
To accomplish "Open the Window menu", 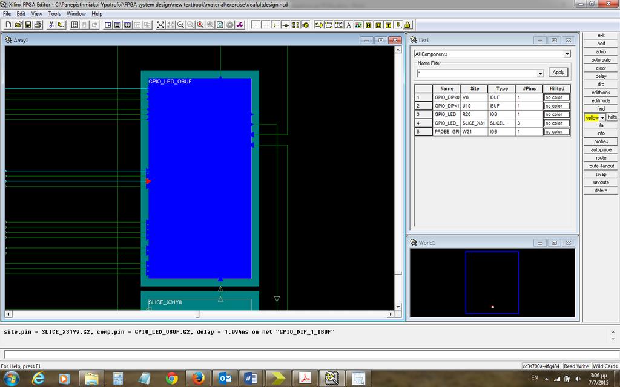I will pyautogui.click(x=76, y=14).
